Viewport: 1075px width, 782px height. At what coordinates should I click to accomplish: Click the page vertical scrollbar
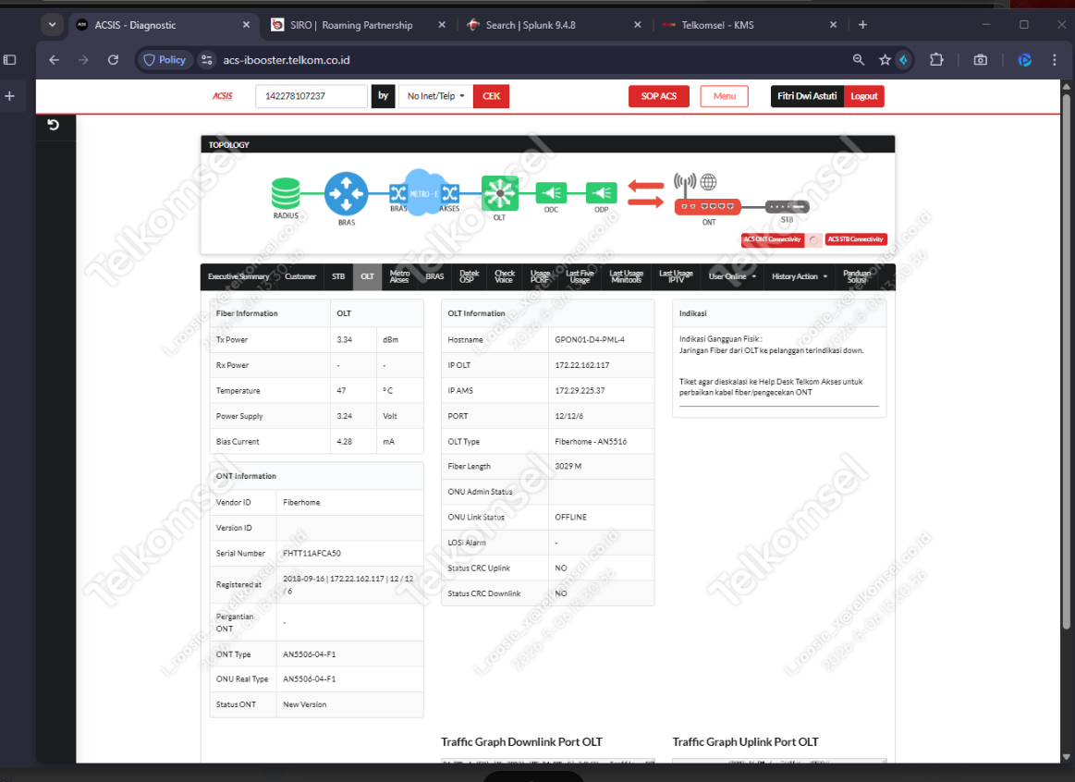click(x=1066, y=360)
